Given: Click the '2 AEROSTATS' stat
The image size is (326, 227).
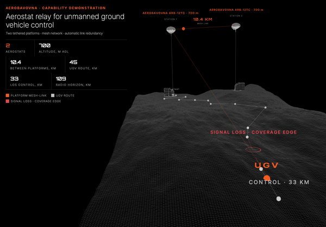Looking at the screenshot, I should pyautogui.click(x=16, y=48).
